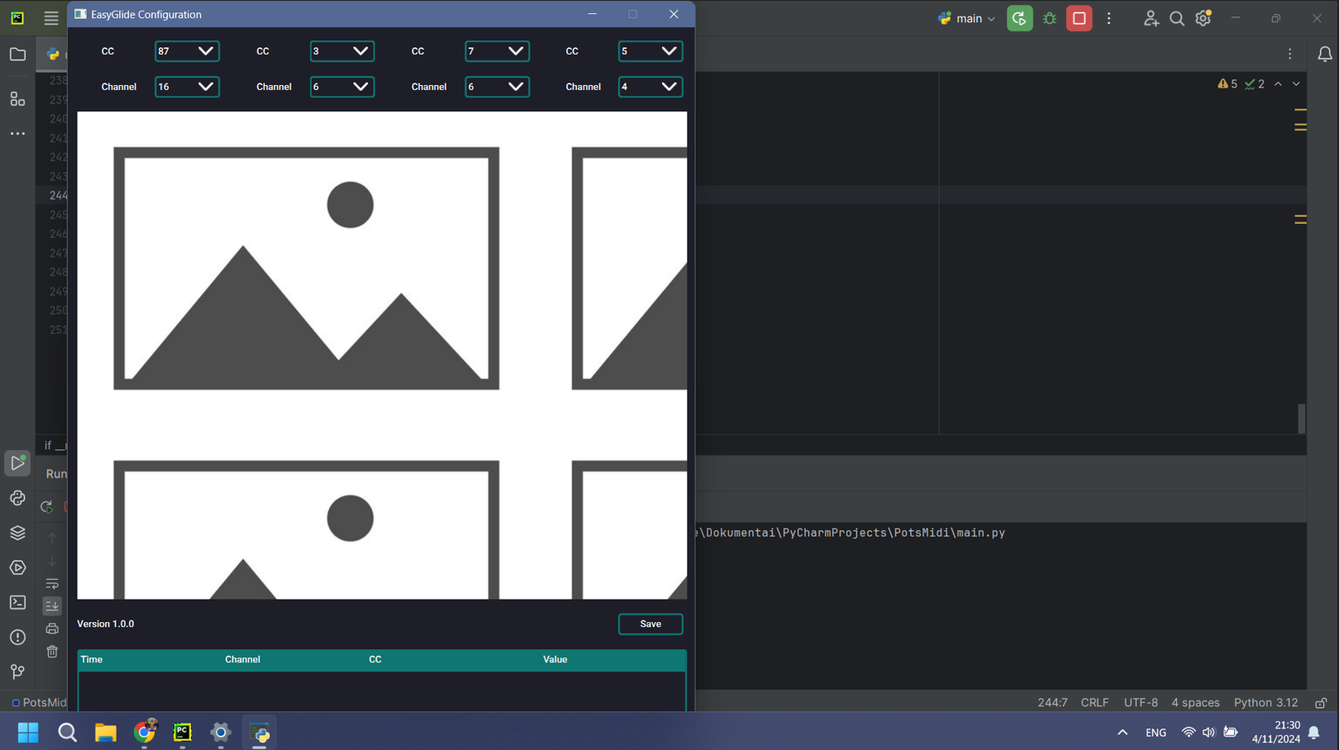The width and height of the screenshot is (1339, 750).
Task: Toggle the read-only lock icon in status bar
Action: click(1321, 703)
